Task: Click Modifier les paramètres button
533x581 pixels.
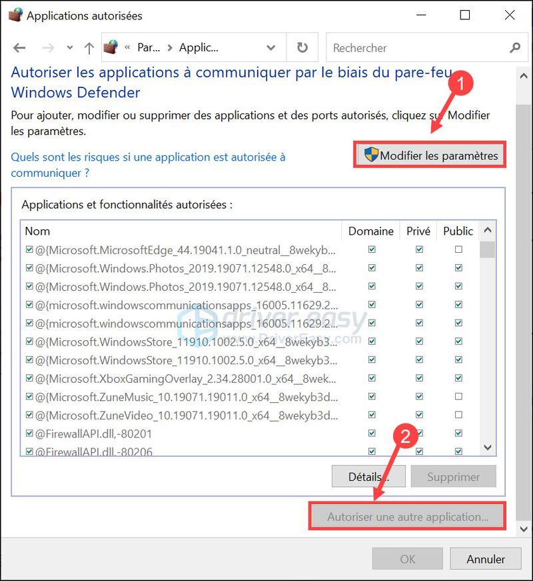Action: [x=431, y=155]
